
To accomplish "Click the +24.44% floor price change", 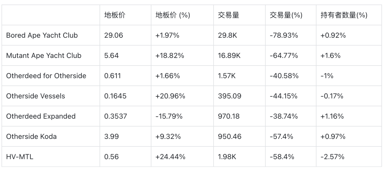I will point(170,157).
